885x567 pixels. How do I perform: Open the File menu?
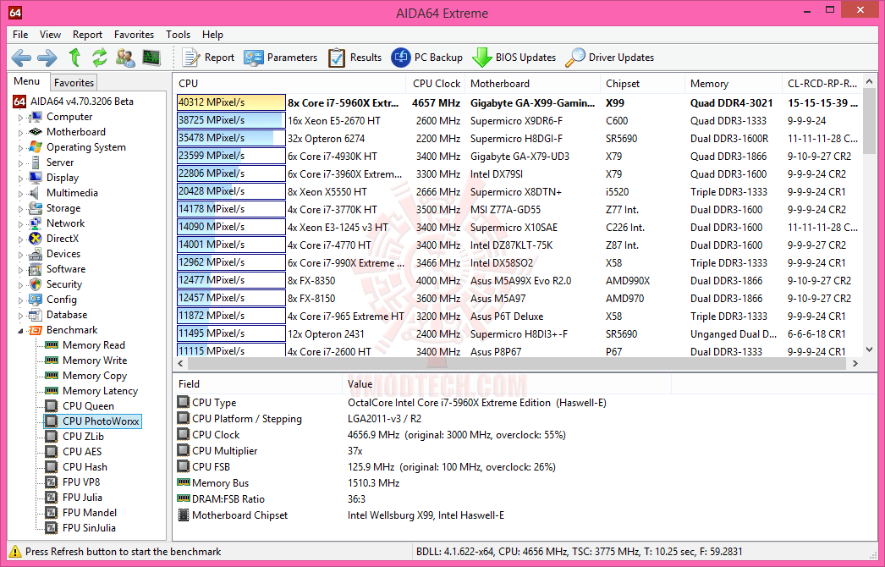pyautogui.click(x=20, y=35)
